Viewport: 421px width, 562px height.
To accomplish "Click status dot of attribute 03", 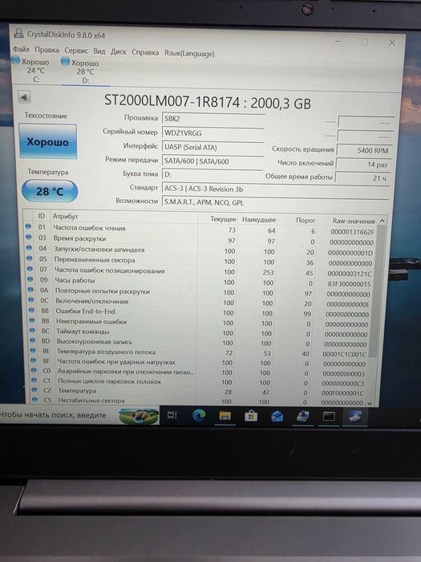I will tap(29, 237).
